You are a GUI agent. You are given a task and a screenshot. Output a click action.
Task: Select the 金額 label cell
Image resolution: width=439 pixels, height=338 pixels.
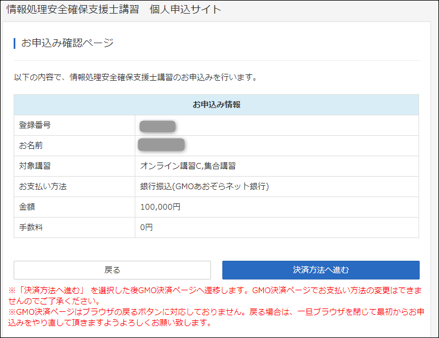pyautogui.click(x=74, y=207)
